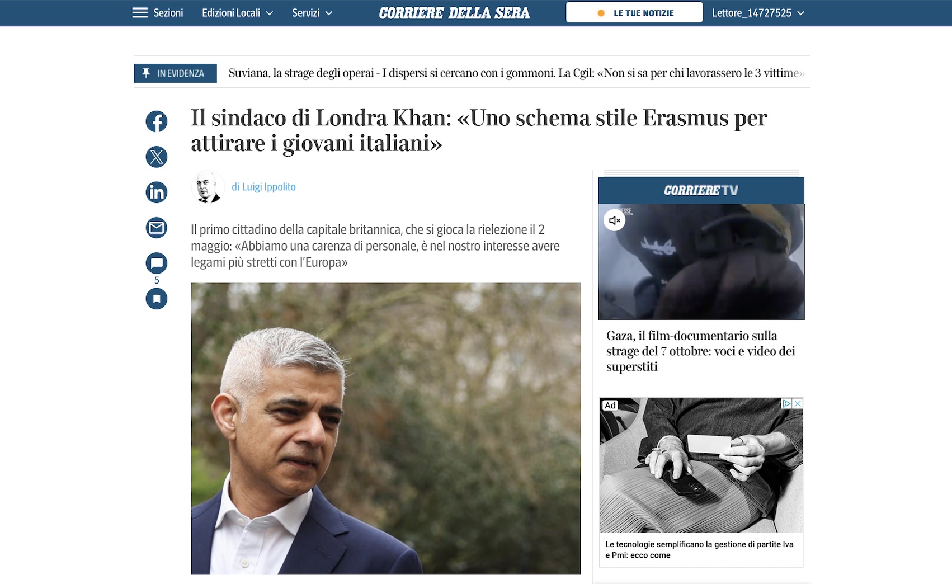Close the advertisement with X

pyautogui.click(x=798, y=403)
